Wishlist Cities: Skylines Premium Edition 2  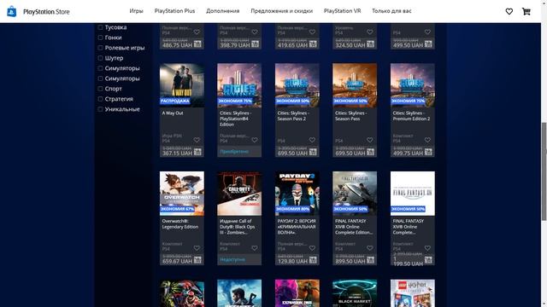[x=427, y=140]
